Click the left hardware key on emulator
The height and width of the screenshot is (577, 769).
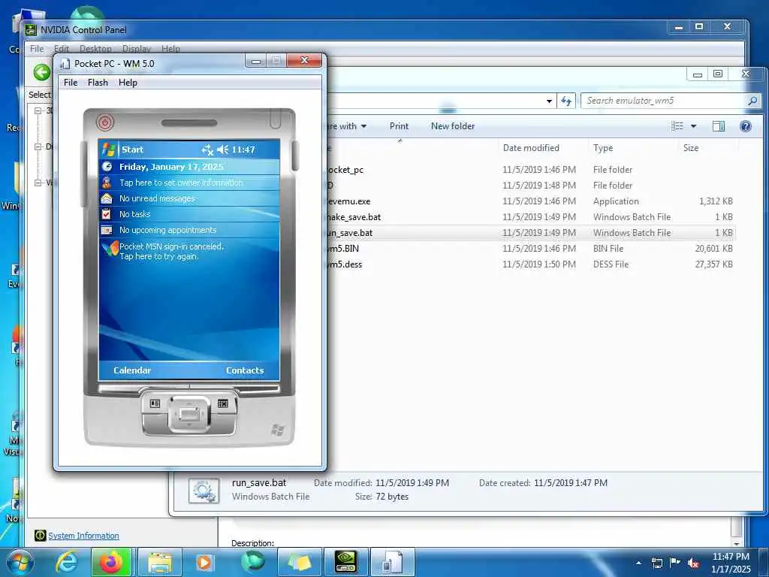pos(155,403)
